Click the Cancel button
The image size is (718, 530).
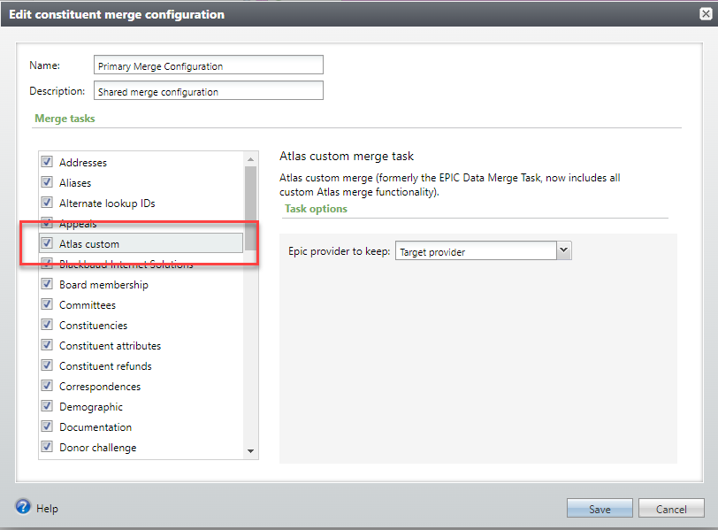[x=671, y=509]
